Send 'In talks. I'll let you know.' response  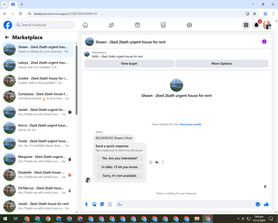point(120,167)
